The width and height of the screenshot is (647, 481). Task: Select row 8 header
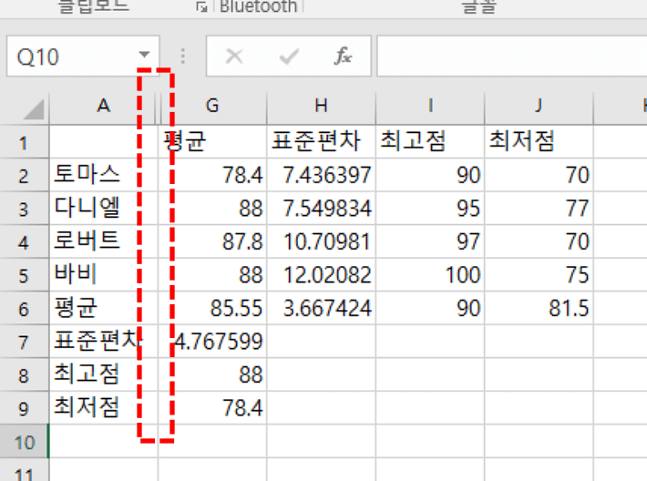coord(24,375)
